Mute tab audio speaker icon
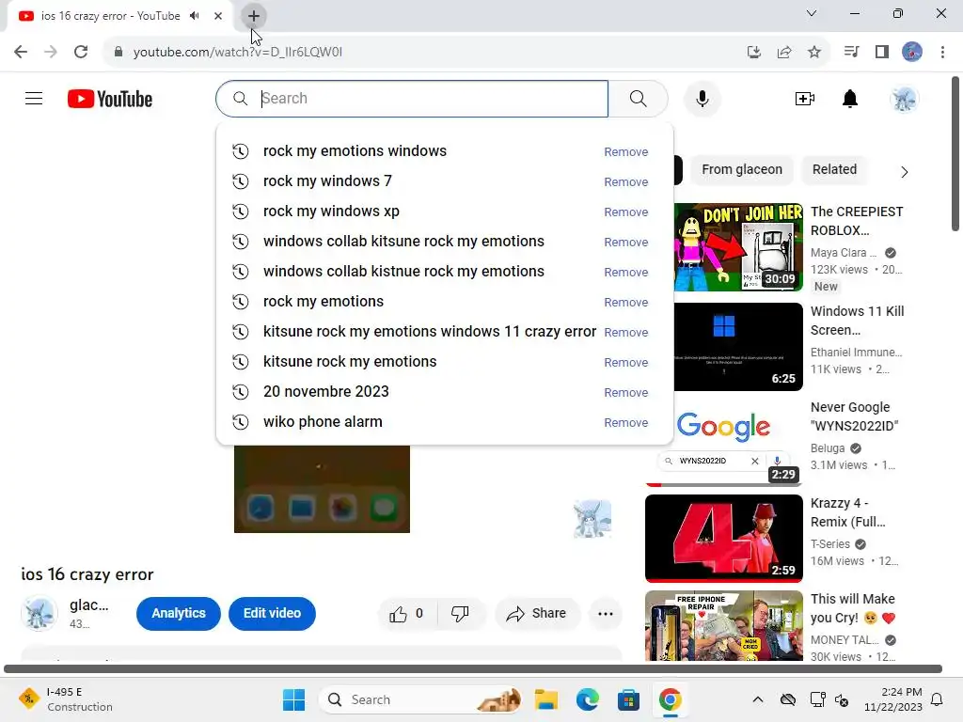The height and width of the screenshot is (722, 963). click(x=195, y=16)
